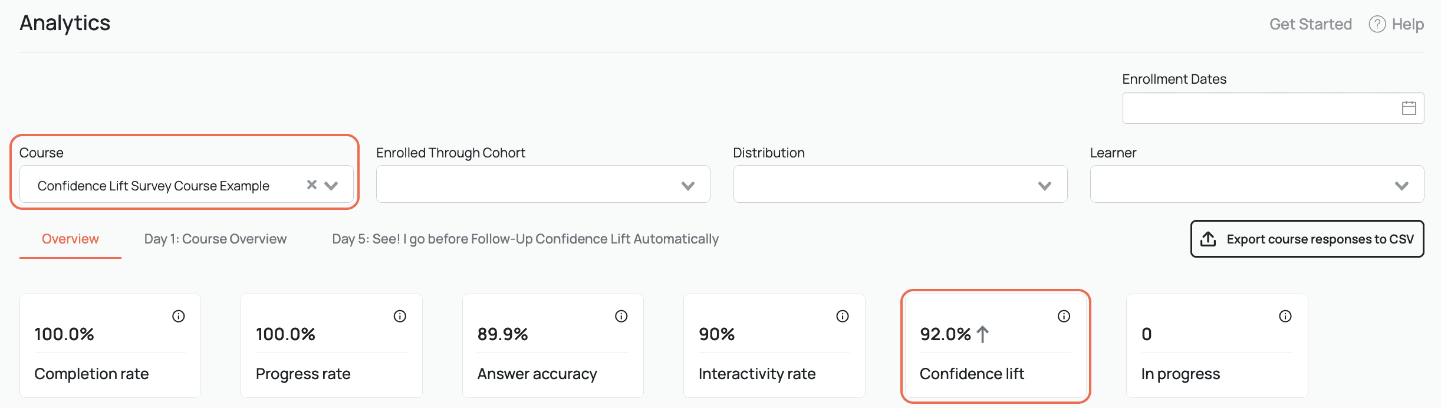Show info for Progress rate card

click(x=400, y=317)
